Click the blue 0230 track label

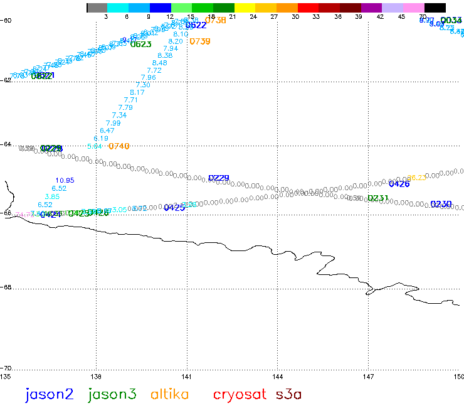[441, 204]
